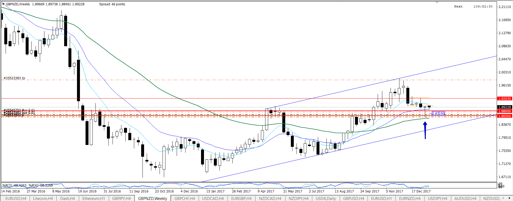Click the 1.71270 price scale value

pyautogui.click(x=505, y=164)
